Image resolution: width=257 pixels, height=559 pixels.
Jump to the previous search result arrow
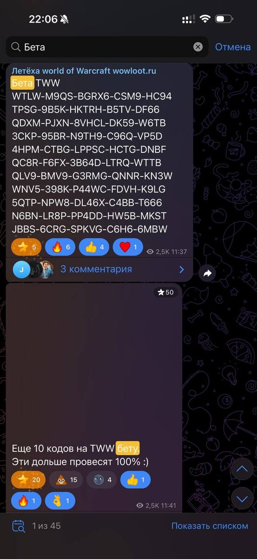[x=242, y=469]
